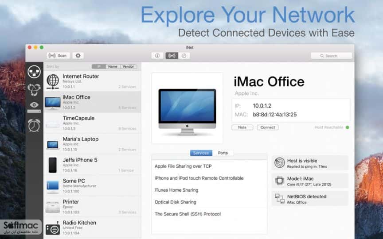Select the Radio Kitchen device icon
Image resolution: width=383 pixels, height=239 pixels.
click(52, 228)
